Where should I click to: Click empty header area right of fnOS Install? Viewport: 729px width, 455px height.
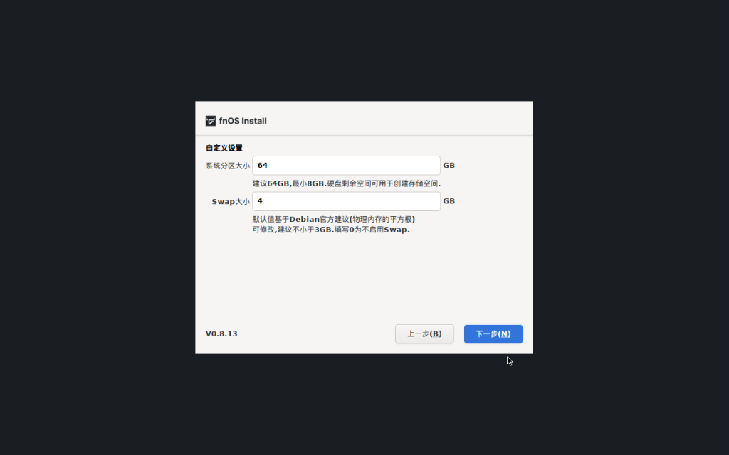click(x=400, y=120)
